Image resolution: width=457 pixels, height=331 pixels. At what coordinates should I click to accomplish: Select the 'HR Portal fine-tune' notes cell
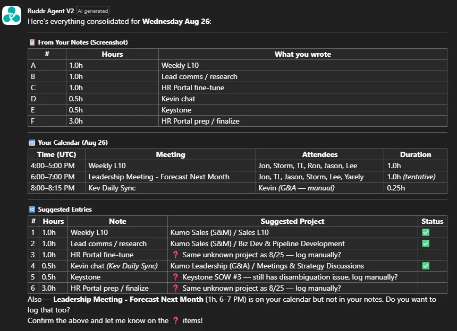point(302,88)
